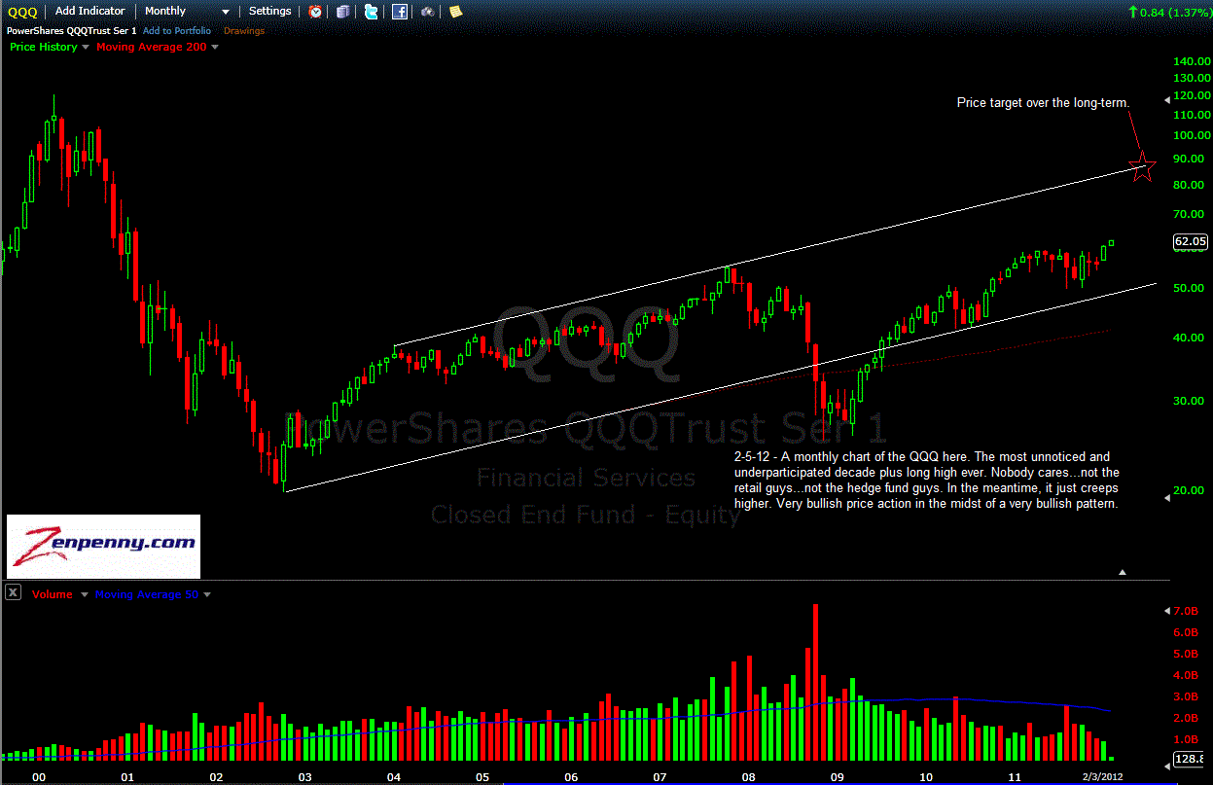
Task: Open the Add Indicator menu
Action: (90, 11)
